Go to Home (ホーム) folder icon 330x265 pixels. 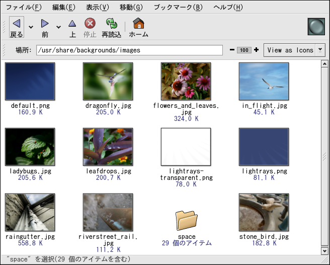(x=138, y=24)
